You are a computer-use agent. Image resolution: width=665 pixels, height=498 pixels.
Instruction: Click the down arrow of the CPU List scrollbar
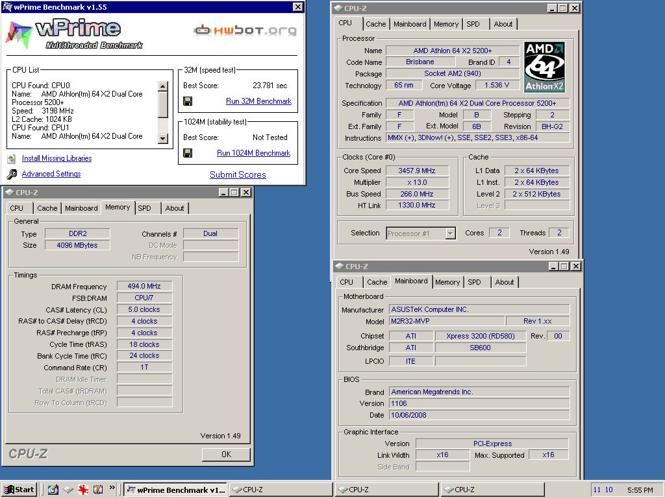point(163,139)
